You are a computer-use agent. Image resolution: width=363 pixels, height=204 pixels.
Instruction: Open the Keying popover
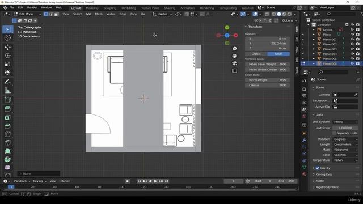click(40, 181)
